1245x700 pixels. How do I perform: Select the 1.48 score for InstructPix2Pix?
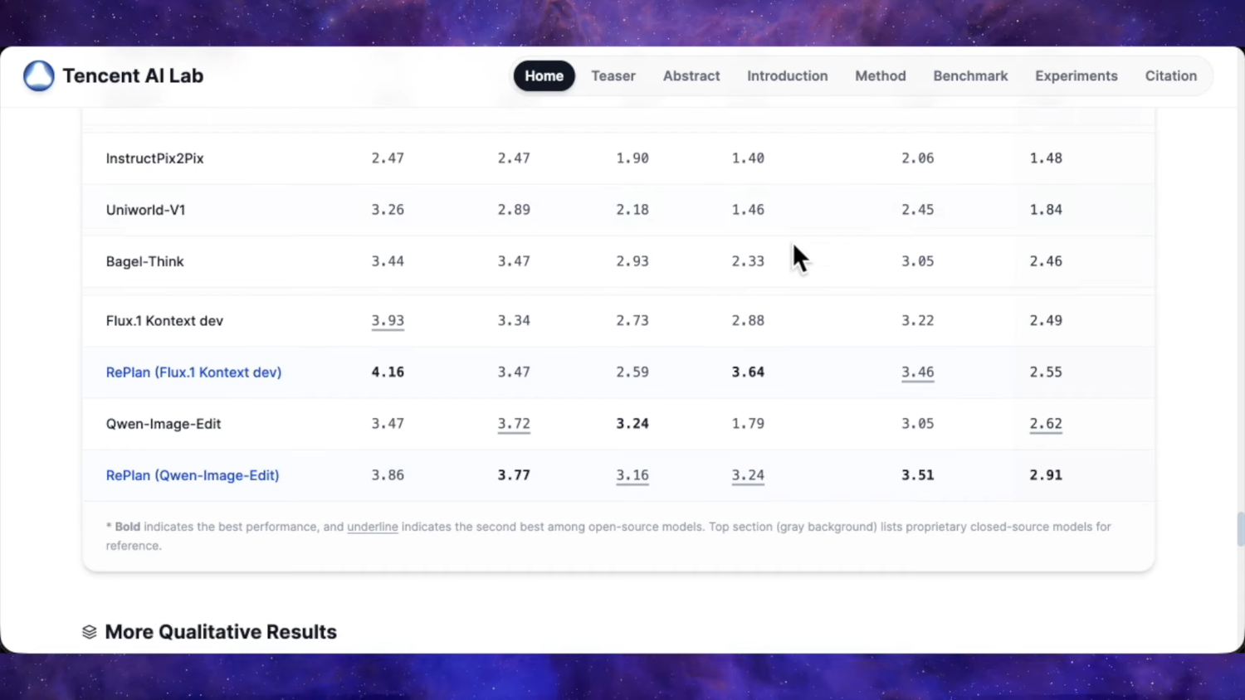click(1046, 158)
